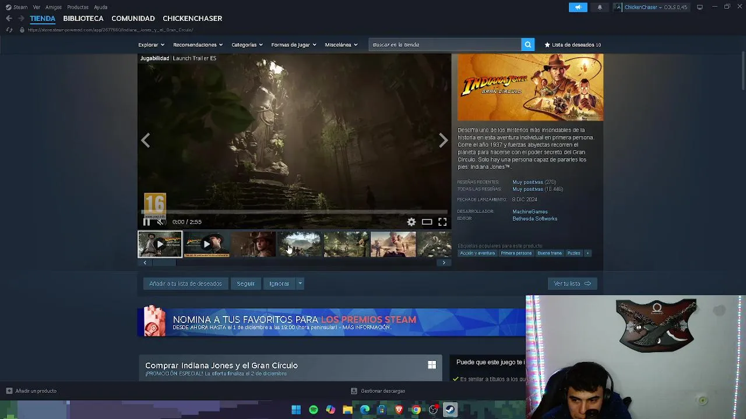Image resolution: width=746 pixels, height=419 pixels.
Task: Launch Spotify from the taskbar
Action: click(314, 410)
